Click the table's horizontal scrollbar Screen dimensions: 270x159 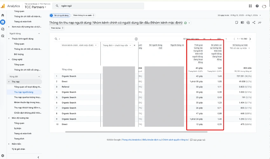coord(127,132)
